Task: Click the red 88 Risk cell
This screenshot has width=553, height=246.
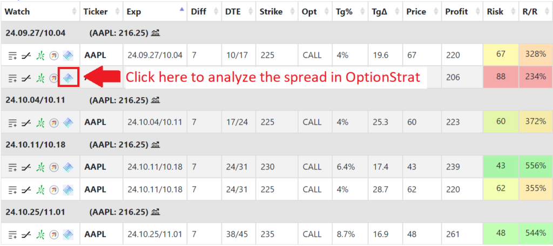Action: (501, 77)
